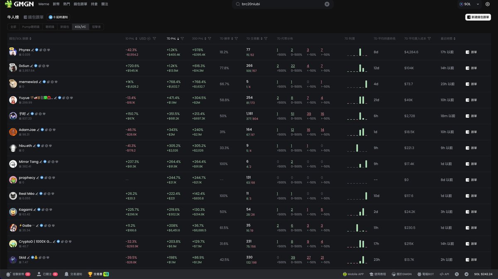Switch to the KOL/VC filter tab
498x279 pixels.
coord(81,27)
